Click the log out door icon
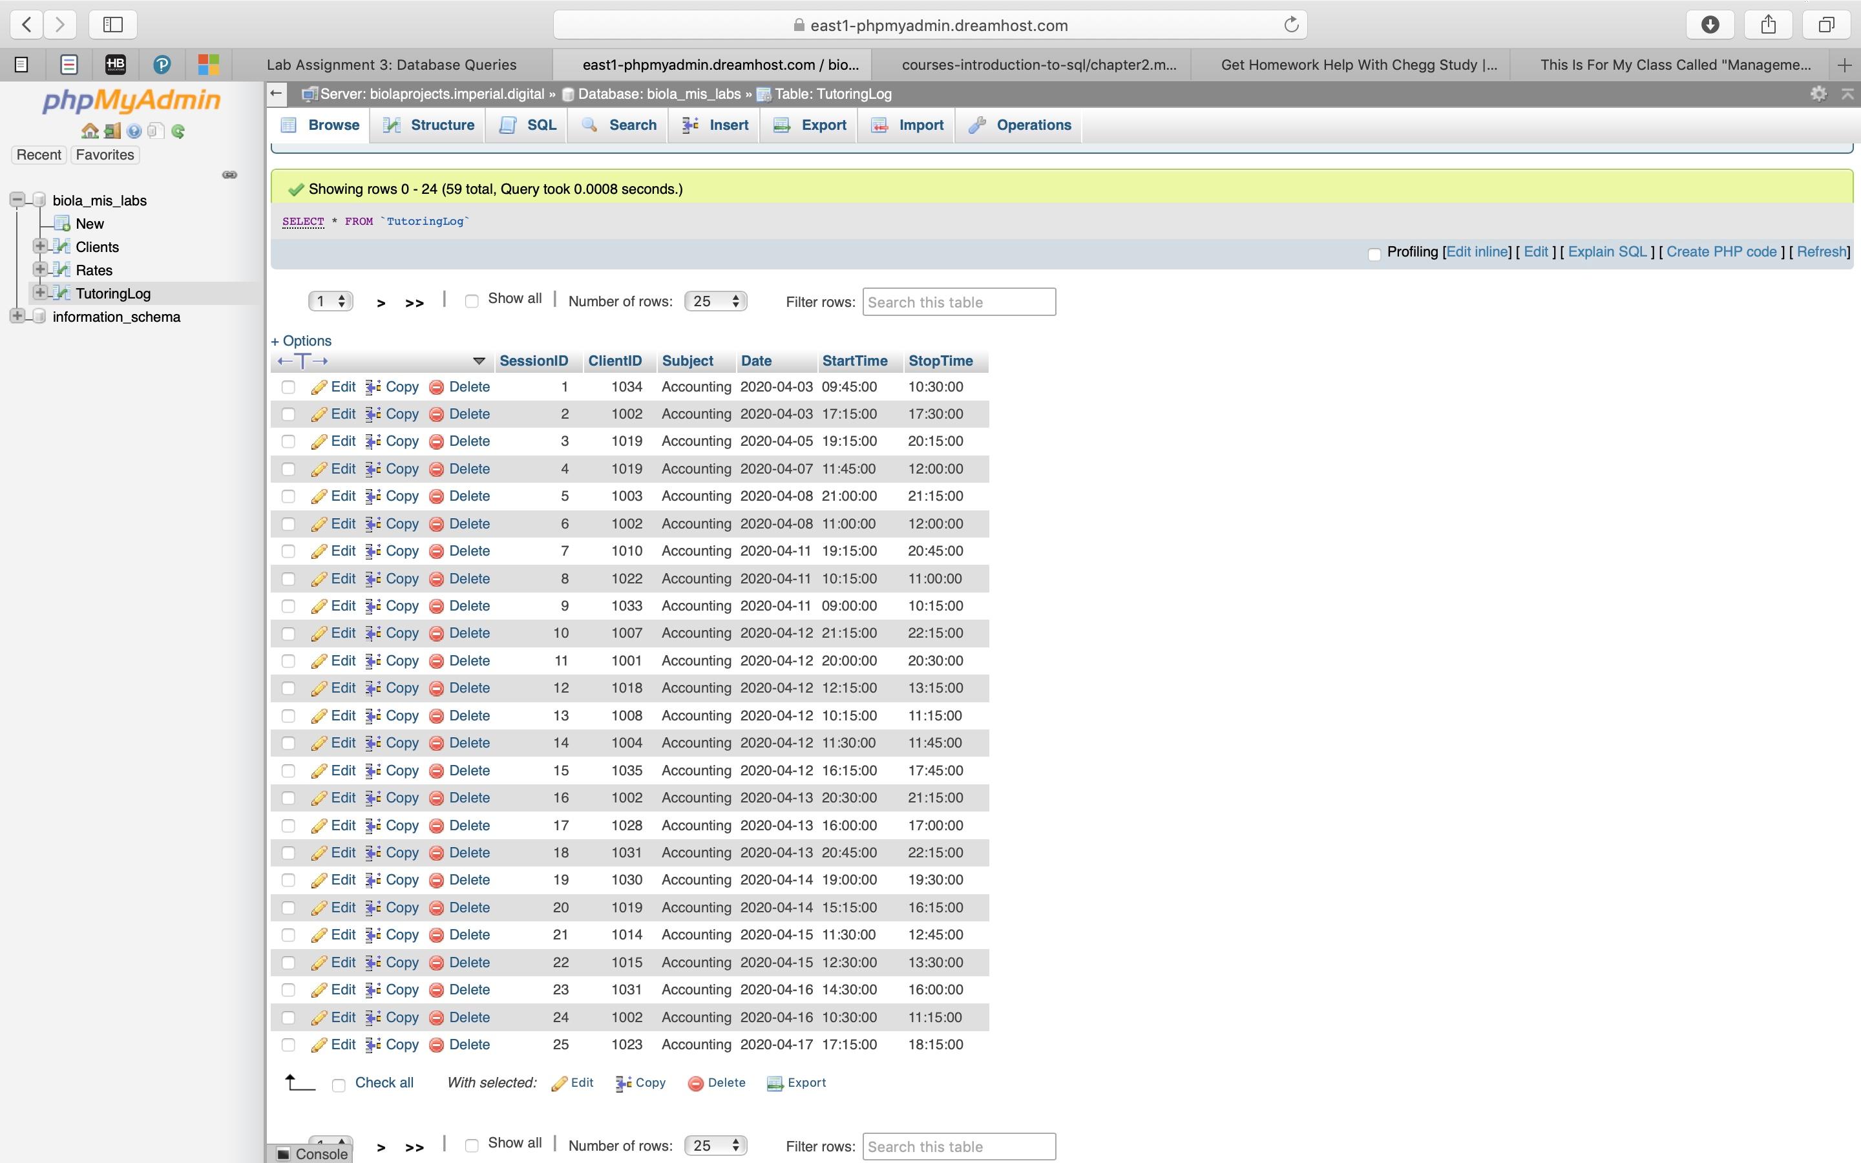 pos(112,131)
